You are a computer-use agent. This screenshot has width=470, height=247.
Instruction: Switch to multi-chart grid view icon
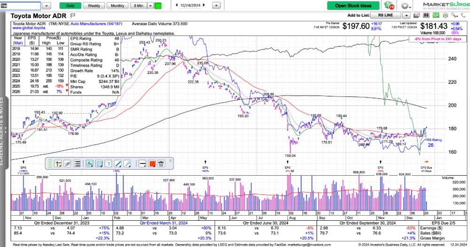426,15
